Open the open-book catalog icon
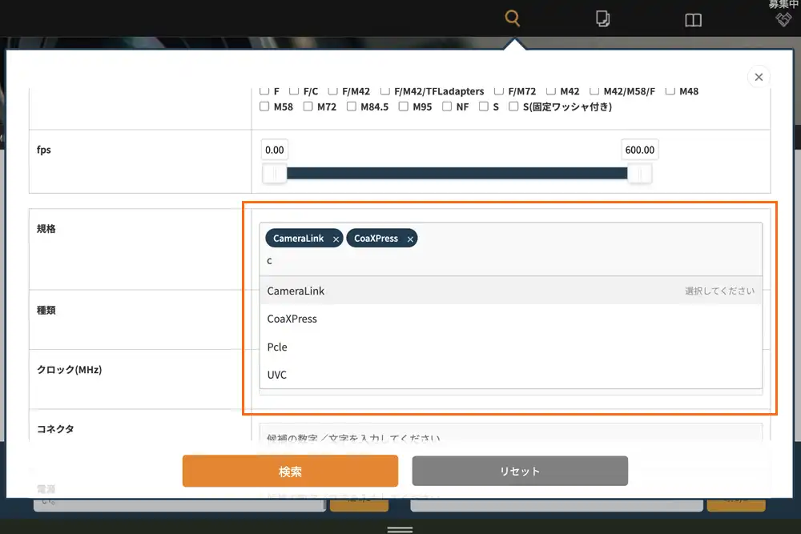The width and height of the screenshot is (801, 534). tap(693, 20)
